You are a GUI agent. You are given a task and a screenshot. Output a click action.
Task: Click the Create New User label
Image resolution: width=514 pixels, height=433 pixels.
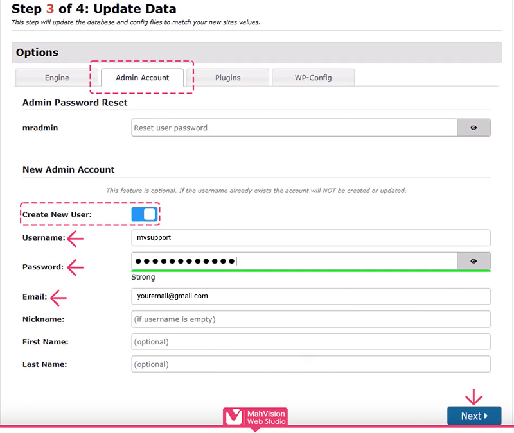(57, 214)
